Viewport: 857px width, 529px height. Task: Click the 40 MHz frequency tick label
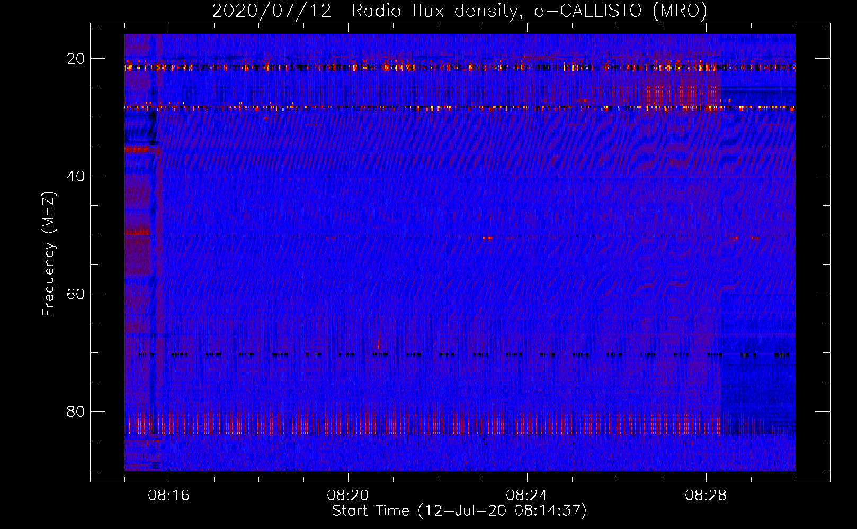pyautogui.click(x=76, y=176)
